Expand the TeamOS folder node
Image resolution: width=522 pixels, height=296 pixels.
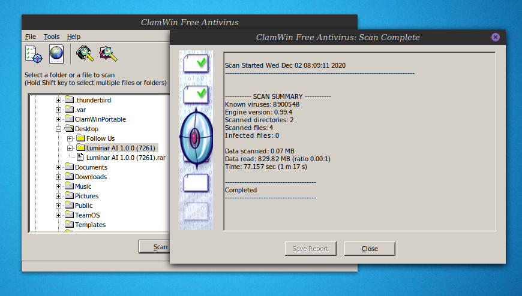(58, 215)
